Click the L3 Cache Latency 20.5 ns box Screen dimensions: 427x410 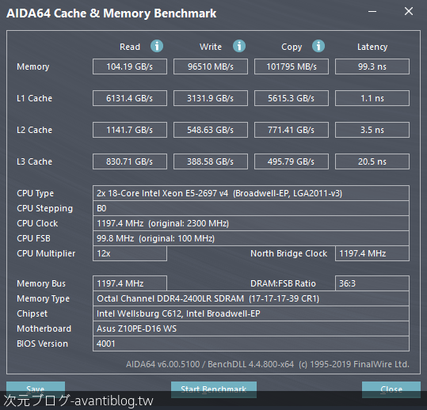[372, 161]
